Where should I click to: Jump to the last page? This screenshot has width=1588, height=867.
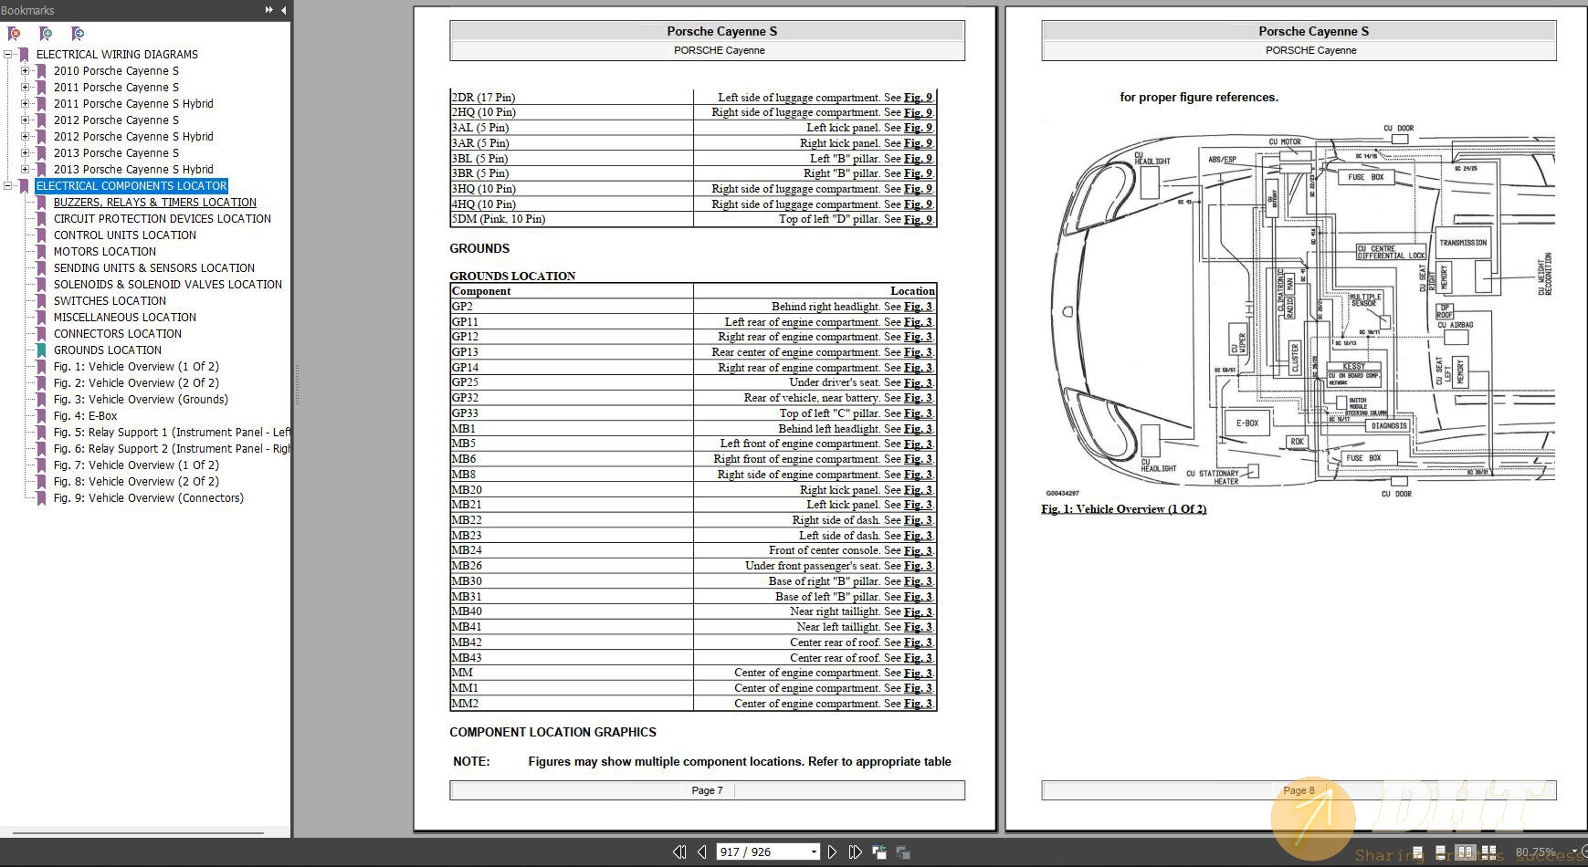pos(855,851)
